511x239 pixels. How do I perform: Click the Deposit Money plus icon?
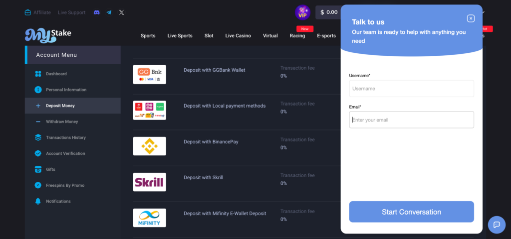point(38,106)
